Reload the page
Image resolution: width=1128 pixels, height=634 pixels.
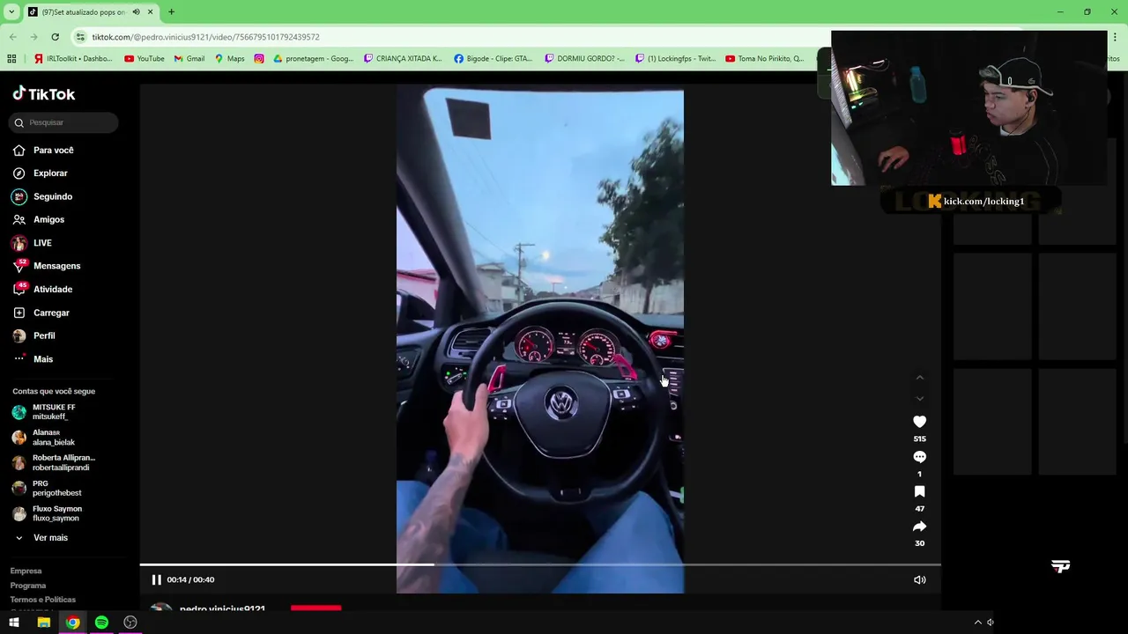[55, 37]
